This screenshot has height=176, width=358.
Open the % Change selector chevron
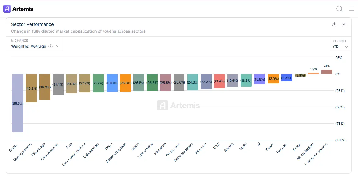(57, 46)
